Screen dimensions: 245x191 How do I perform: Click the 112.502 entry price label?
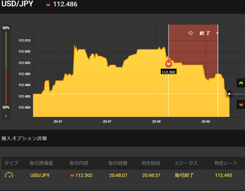[168, 72]
